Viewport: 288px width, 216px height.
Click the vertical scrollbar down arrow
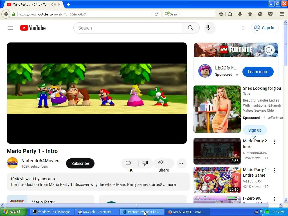(x=286, y=200)
